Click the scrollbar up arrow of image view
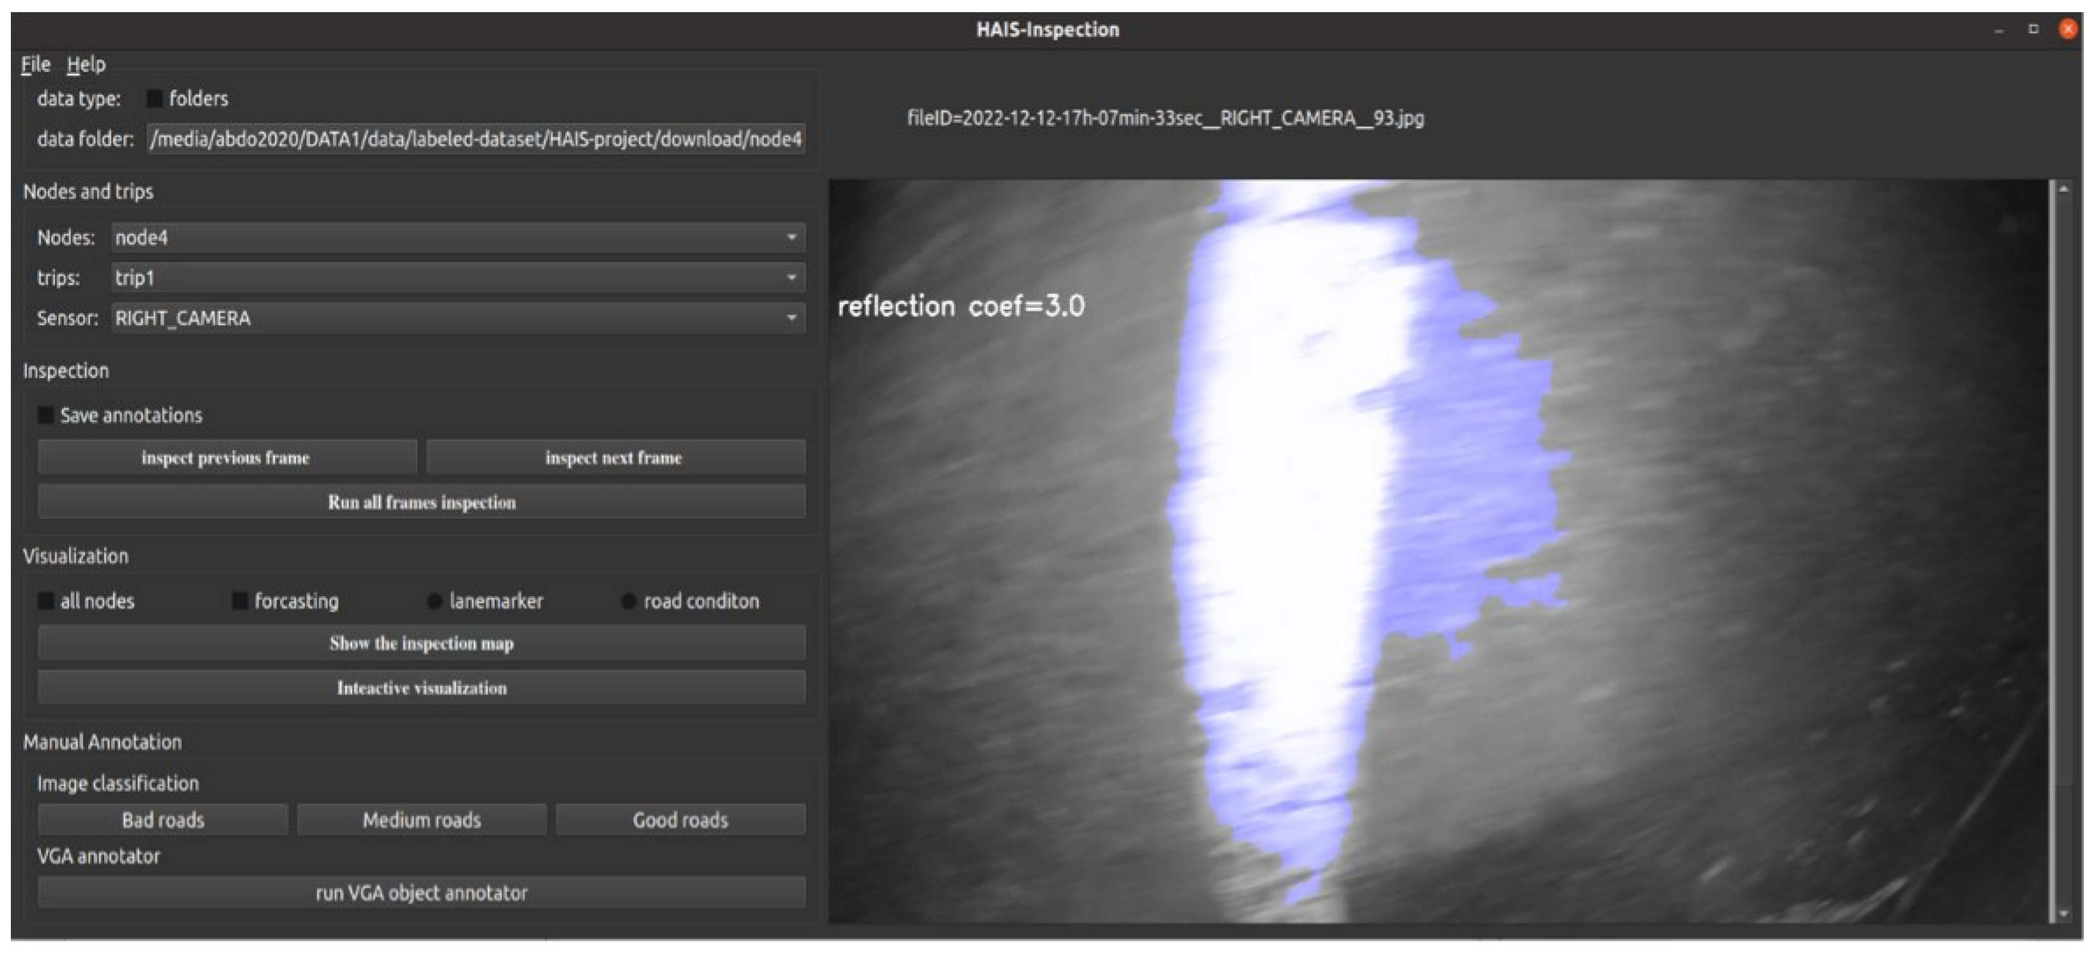This screenshot has width=2094, height=954. (2064, 188)
